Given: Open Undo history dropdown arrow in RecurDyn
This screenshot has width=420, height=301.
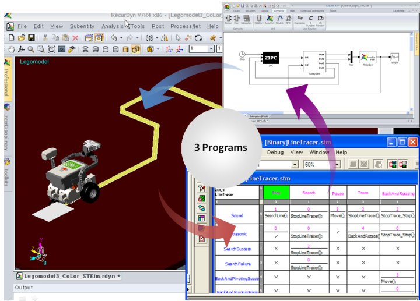Looking at the screenshot, I should coord(121,38).
